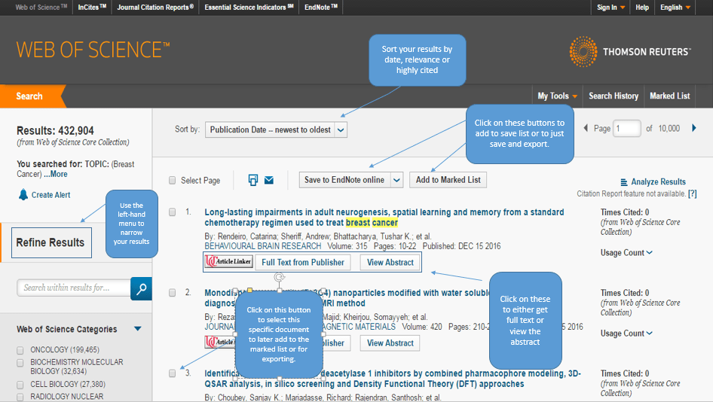Open the Marked List

point(669,96)
